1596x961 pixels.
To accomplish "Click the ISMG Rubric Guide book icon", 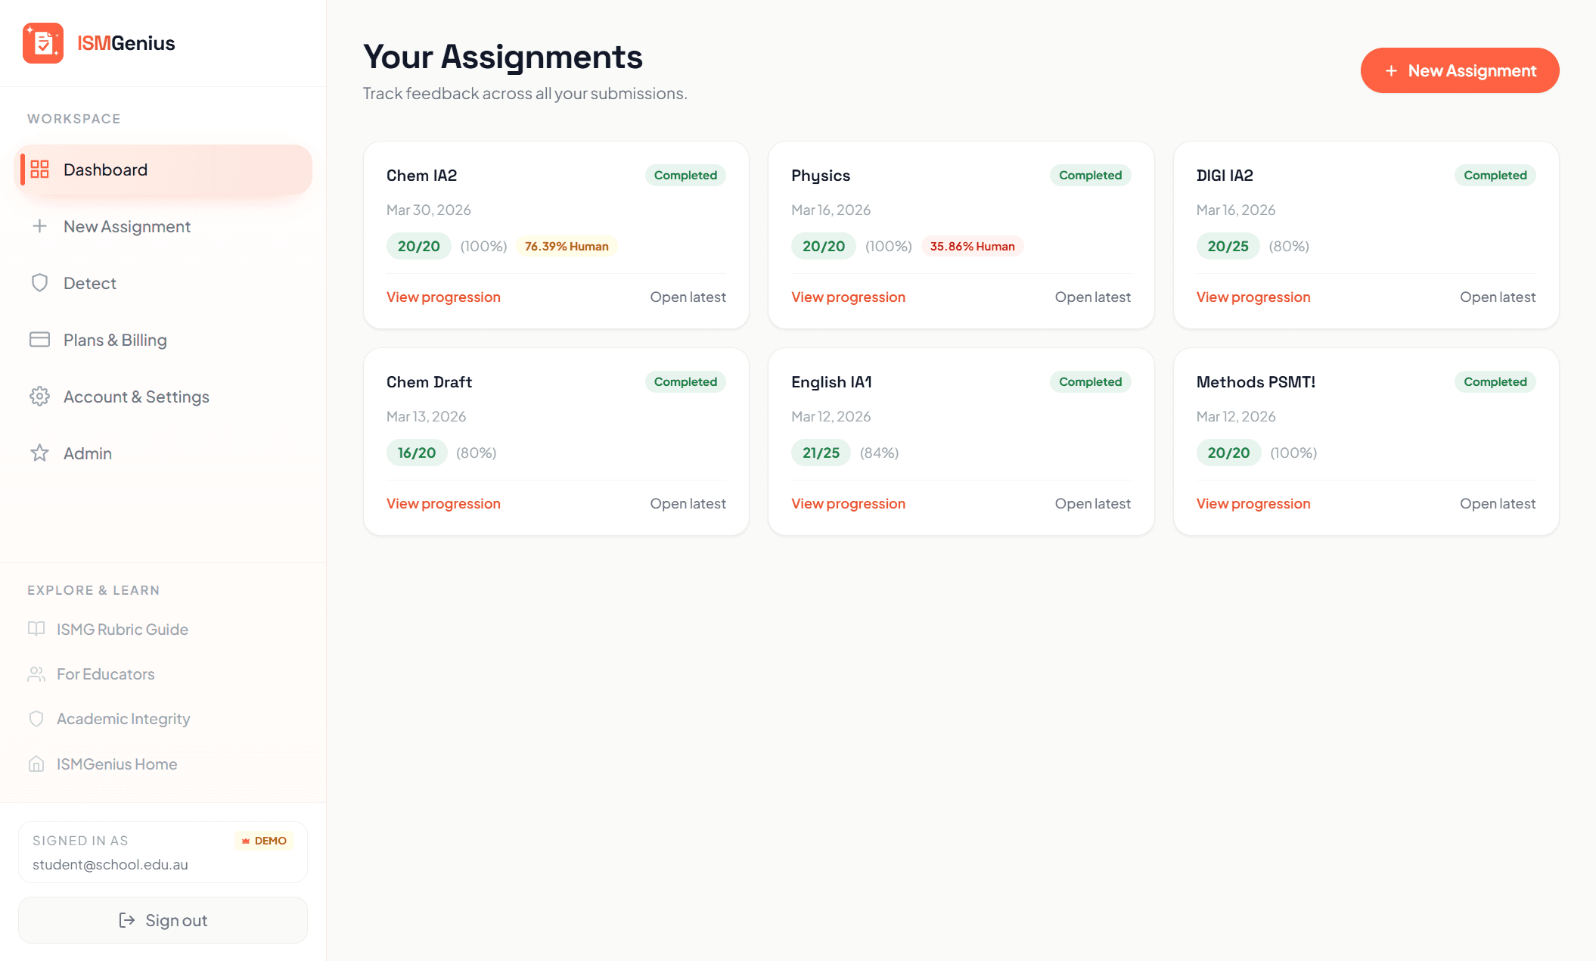I will click(37, 629).
